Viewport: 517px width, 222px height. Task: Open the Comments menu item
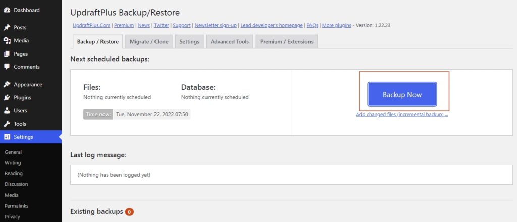pos(31,67)
